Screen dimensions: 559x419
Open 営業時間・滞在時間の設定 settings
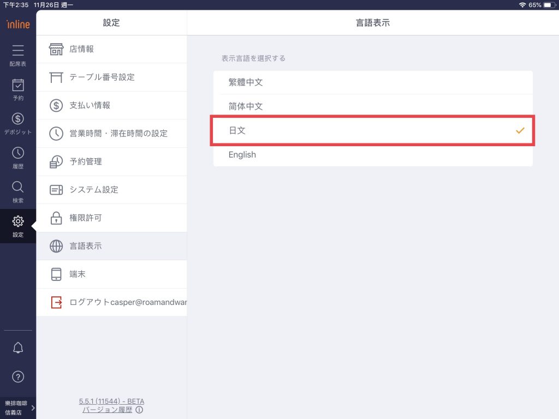click(x=111, y=134)
